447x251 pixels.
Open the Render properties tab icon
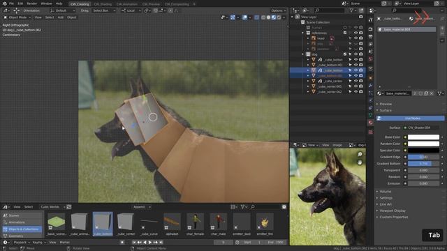[x=370, y=29]
